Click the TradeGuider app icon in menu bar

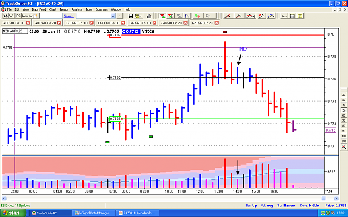[3, 9]
